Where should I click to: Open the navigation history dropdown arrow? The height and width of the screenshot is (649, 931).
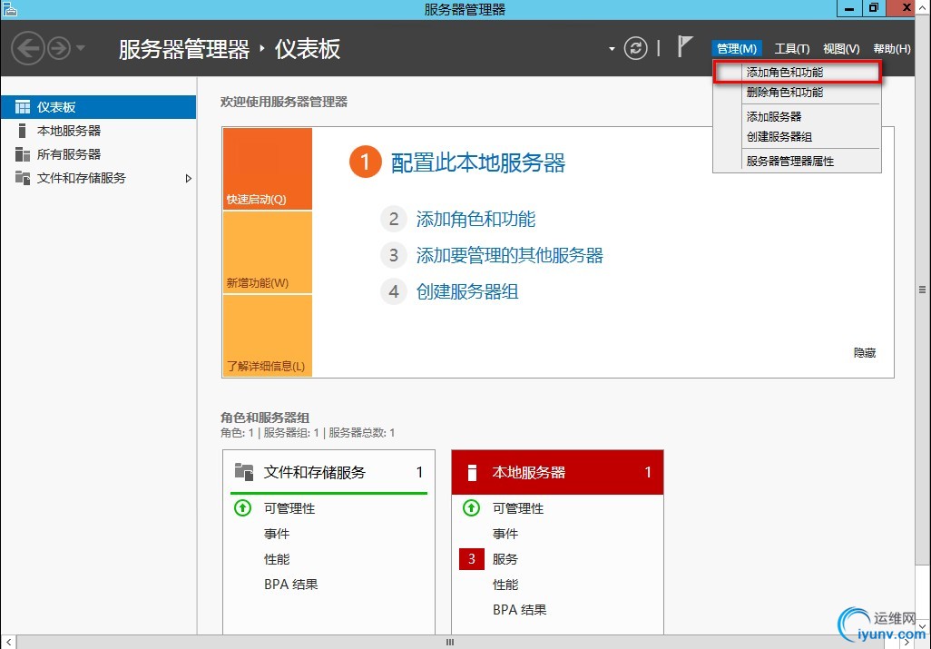tap(81, 48)
